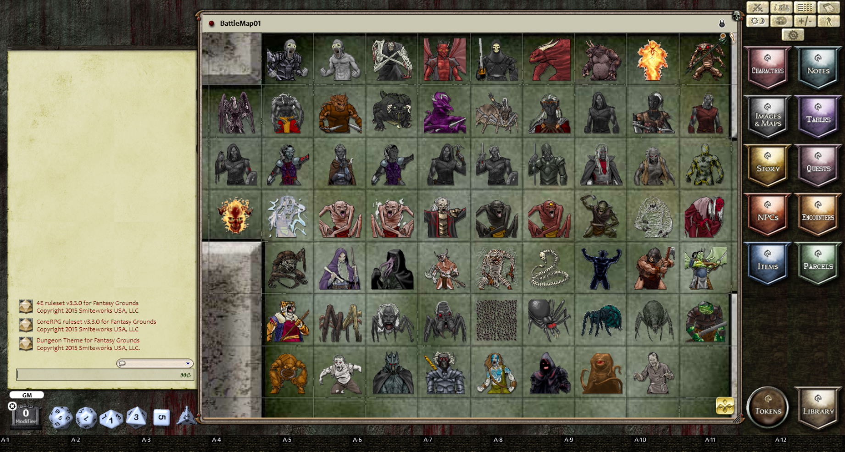The width and height of the screenshot is (845, 452).
Task: Open Options using the gear icon
Action: coord(793,35)
